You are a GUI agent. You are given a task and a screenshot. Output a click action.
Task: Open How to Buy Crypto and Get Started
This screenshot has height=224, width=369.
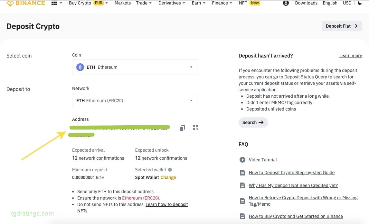[296, 216]
